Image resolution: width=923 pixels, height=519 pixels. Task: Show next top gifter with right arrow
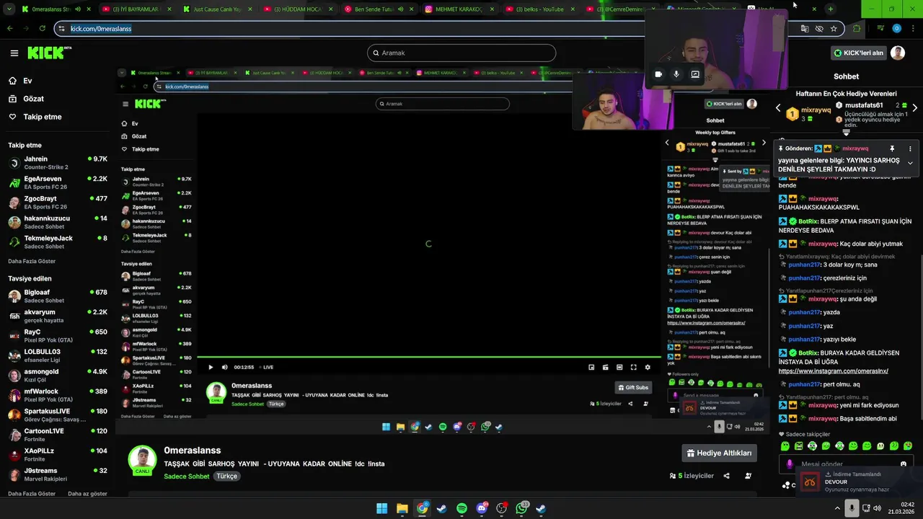click(914, 108)
